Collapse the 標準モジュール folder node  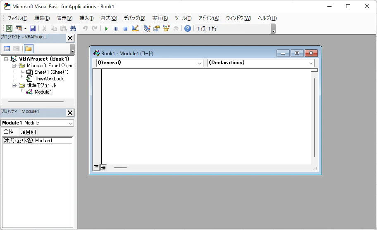point(14,85)
